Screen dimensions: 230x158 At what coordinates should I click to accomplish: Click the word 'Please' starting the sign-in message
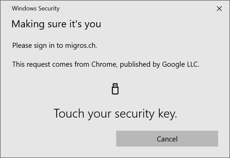tap(22, 45)
